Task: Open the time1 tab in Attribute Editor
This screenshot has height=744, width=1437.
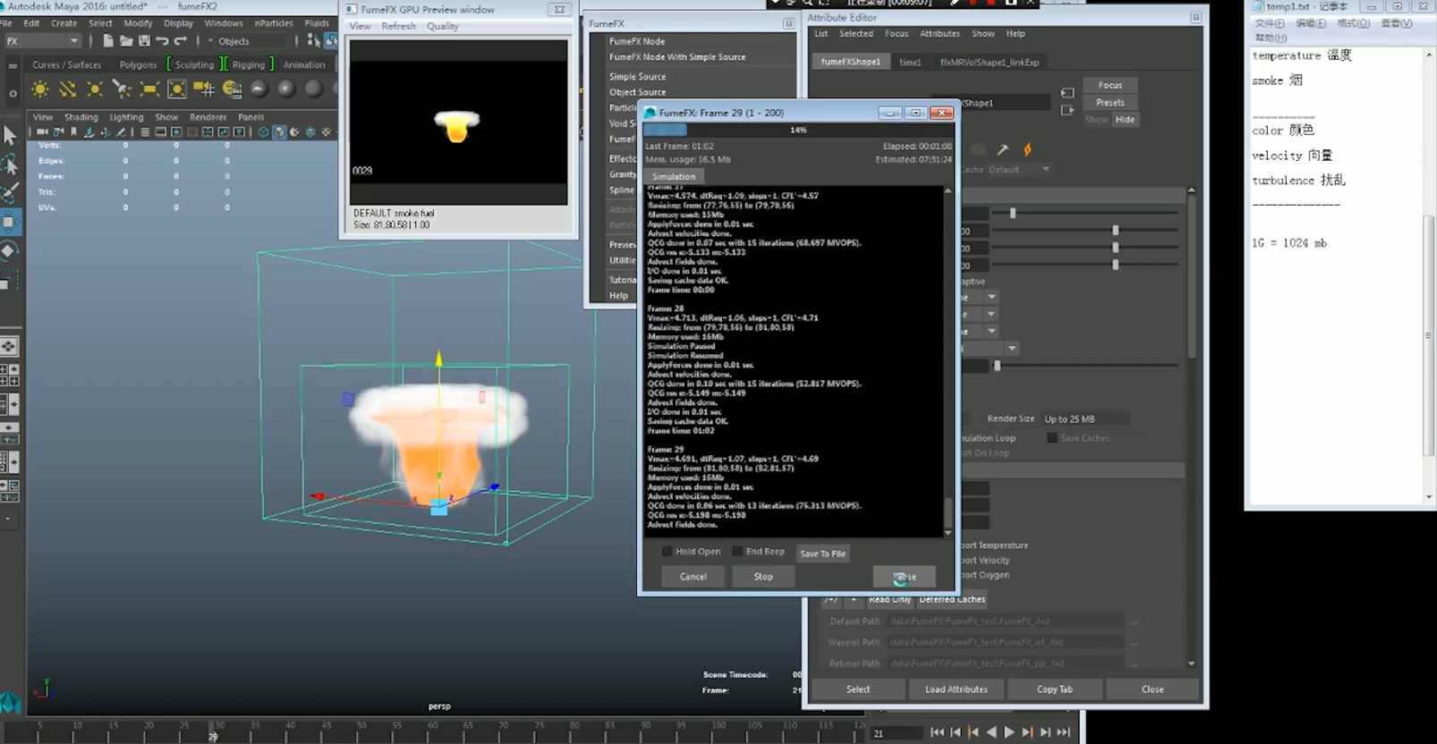Action: pos(910,62)
